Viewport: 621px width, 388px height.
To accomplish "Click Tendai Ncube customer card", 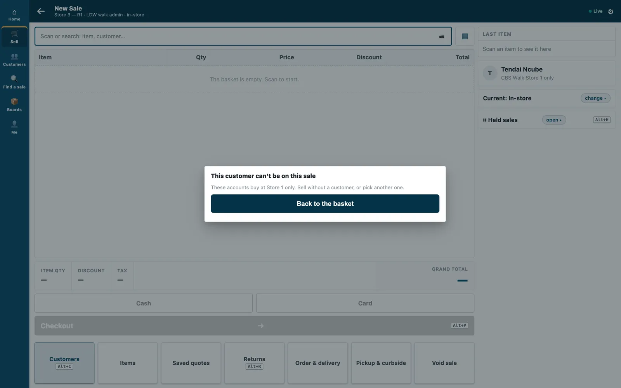I will click(x=546, y=73).
